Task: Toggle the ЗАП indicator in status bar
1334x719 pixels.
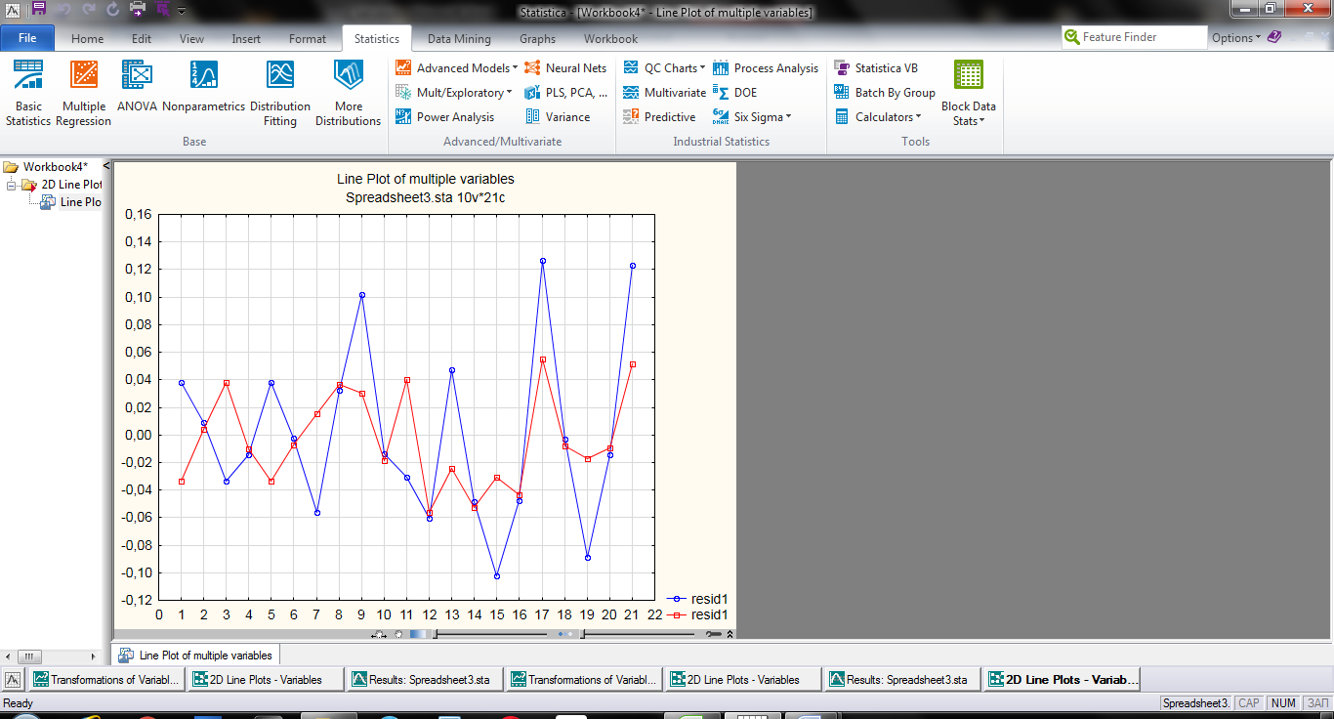Action: pyautogui.click(x=1317, y=703)
